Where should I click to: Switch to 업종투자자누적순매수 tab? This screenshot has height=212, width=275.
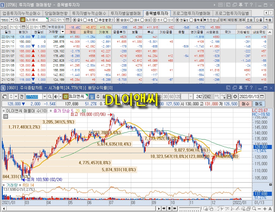tap(21, 14)
